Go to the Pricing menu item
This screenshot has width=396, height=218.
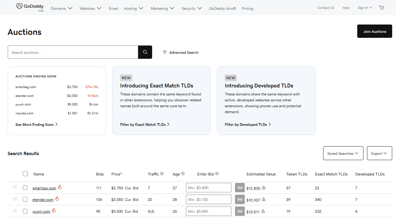click(x=247, y=9)
